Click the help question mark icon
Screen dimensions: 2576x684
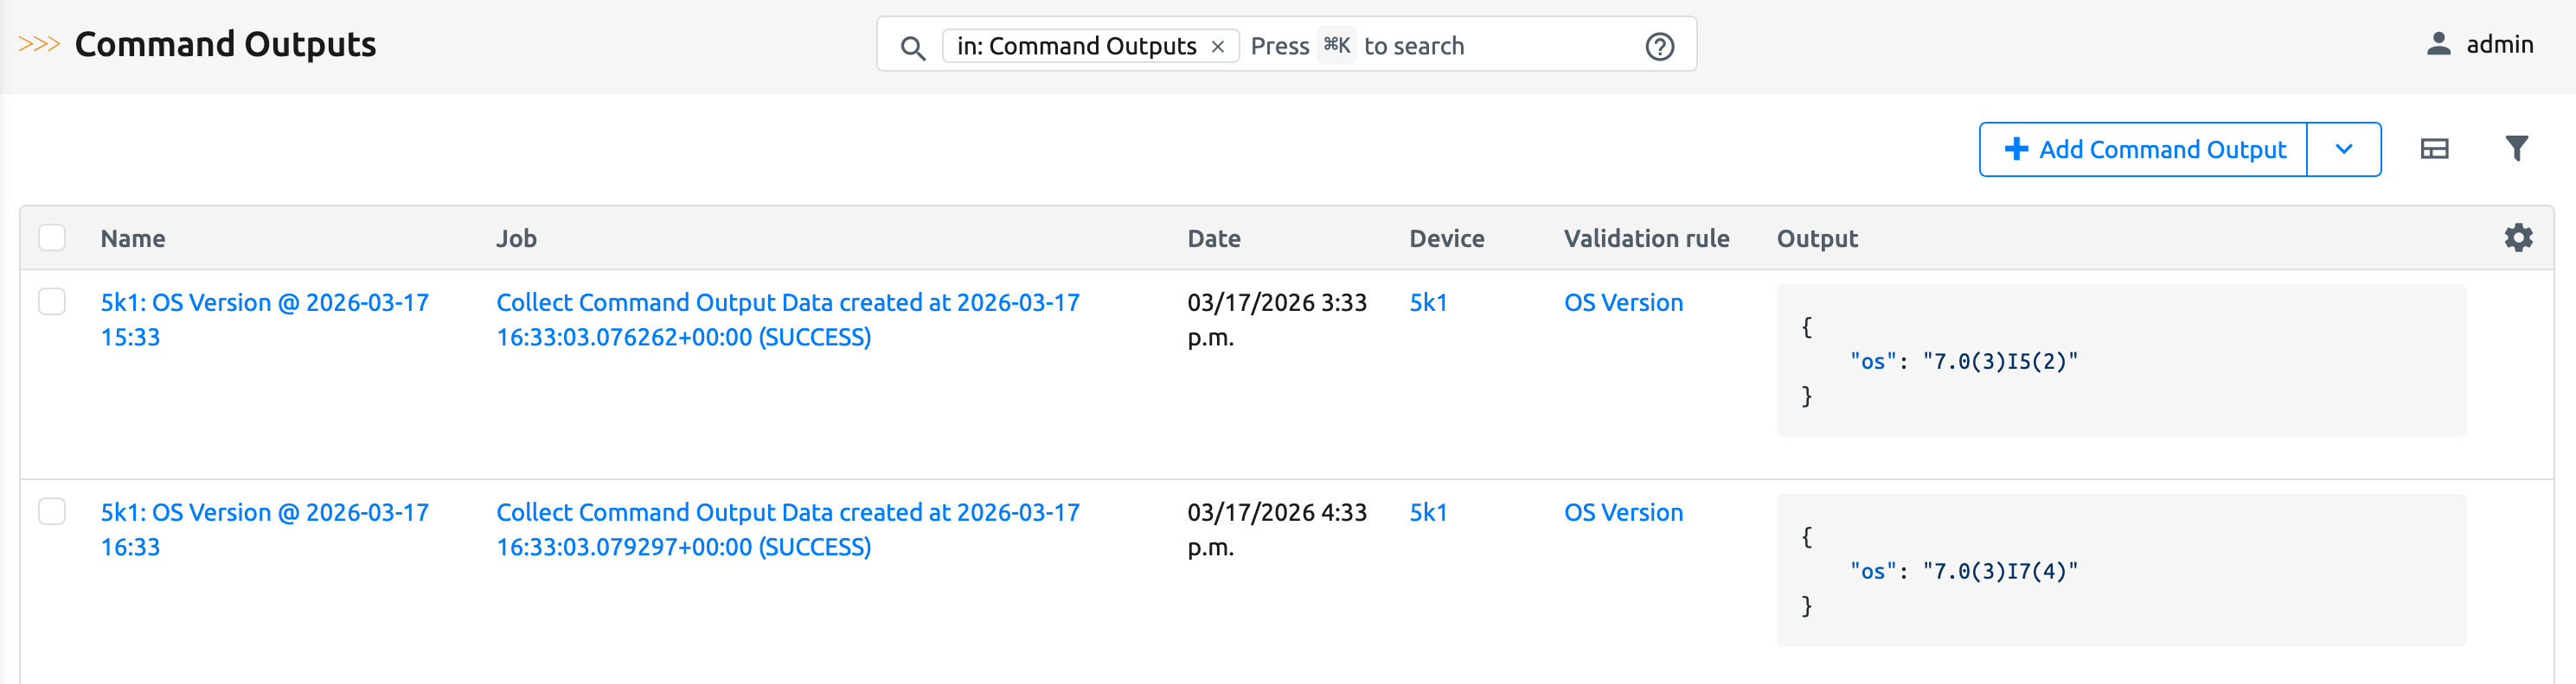click(1658, 46)
